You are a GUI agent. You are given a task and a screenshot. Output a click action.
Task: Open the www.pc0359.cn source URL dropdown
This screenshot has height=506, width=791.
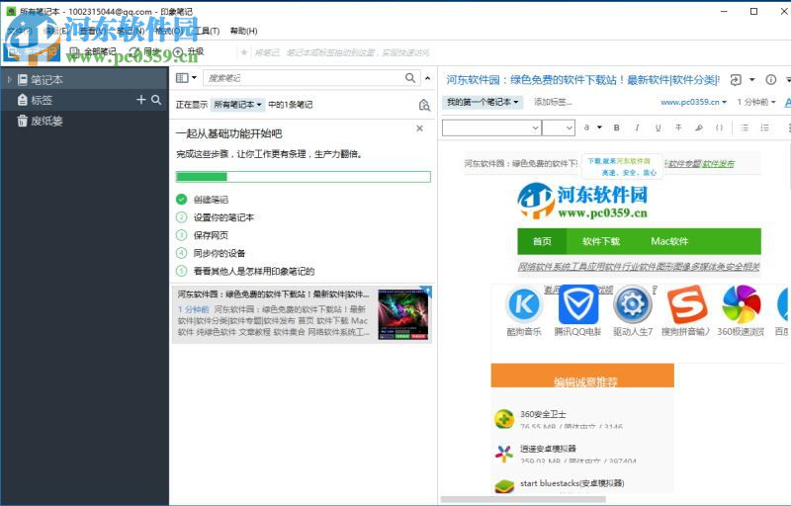[694, 102]
